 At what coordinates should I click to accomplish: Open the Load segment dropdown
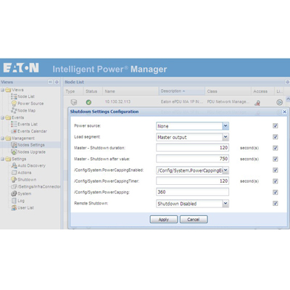[225, 137]
